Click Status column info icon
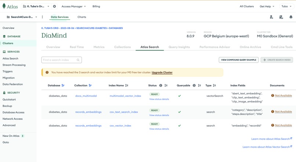Screen dimensions: 296x162 (160, 85)
